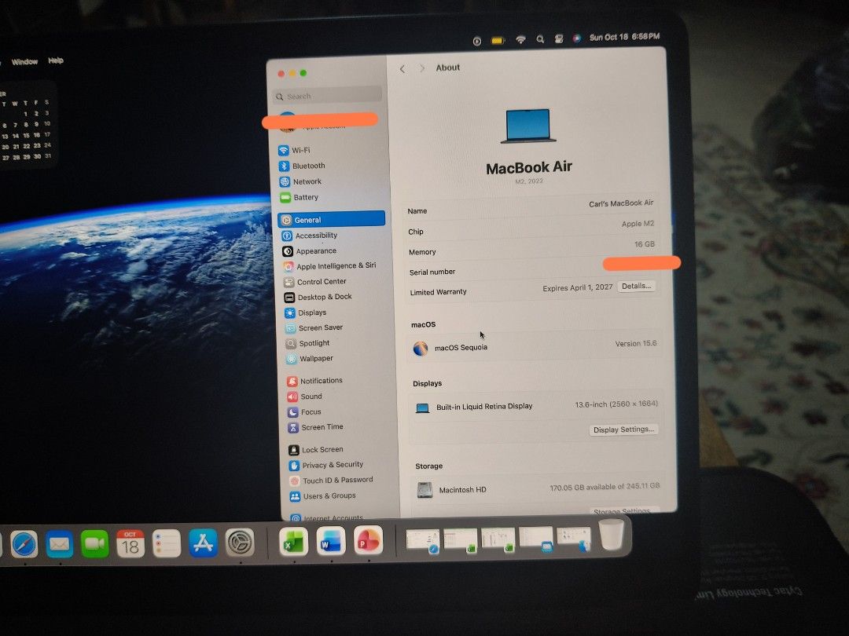
Task: Open Spotlight search from menu bar
Action: [x=540, y=39]
